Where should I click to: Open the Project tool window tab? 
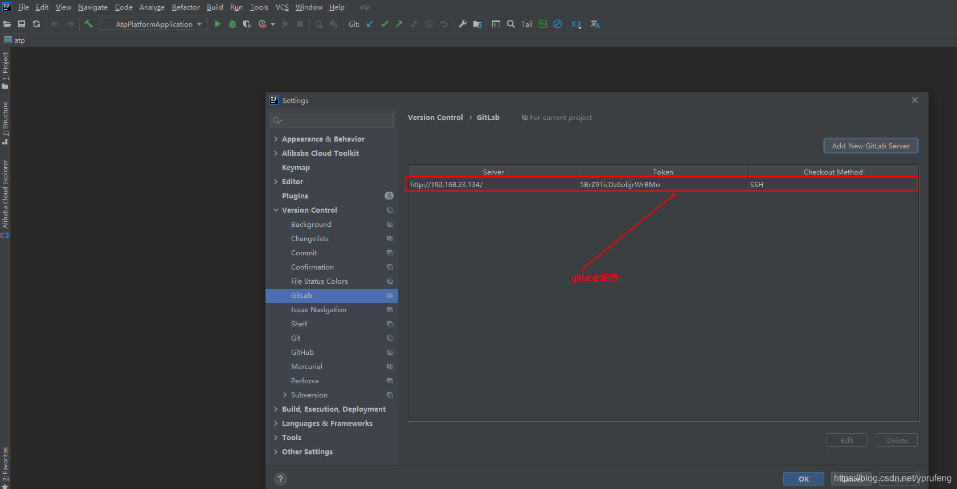click(5, 71)
